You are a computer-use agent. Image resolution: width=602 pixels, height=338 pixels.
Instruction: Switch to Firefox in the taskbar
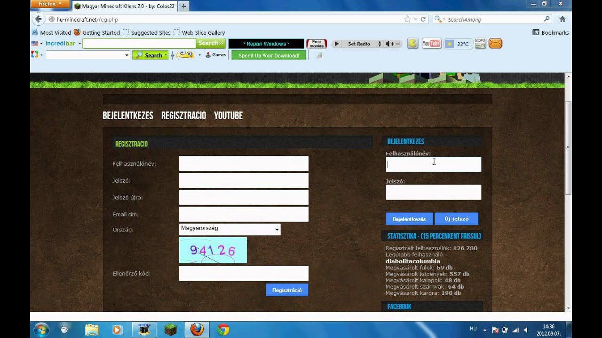coord(197,330)
